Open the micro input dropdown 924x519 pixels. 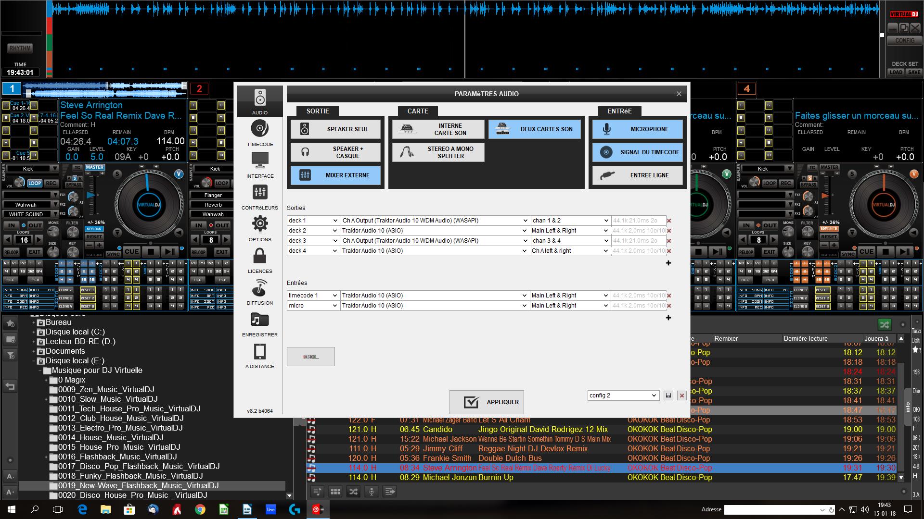click(313, 306)
